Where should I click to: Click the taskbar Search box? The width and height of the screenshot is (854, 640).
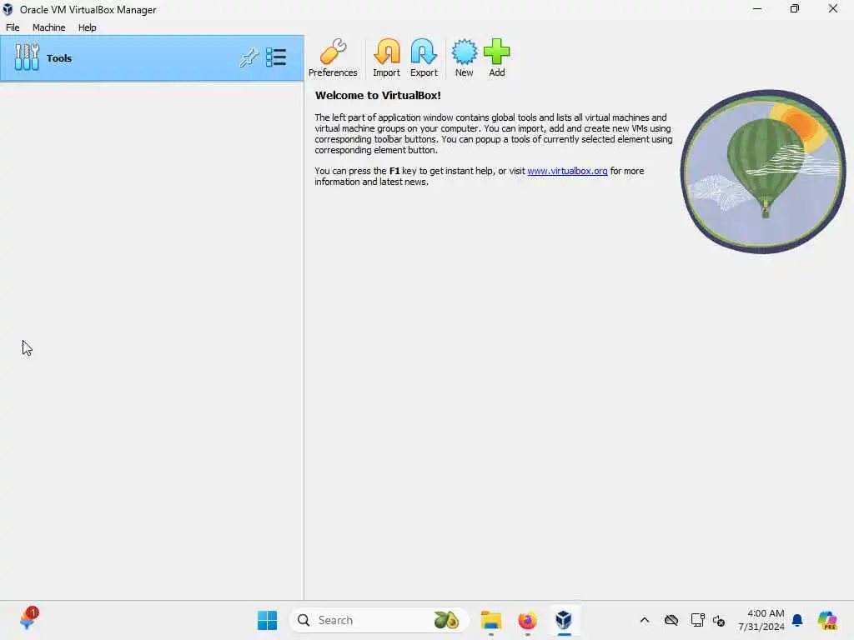pos(379,620)
